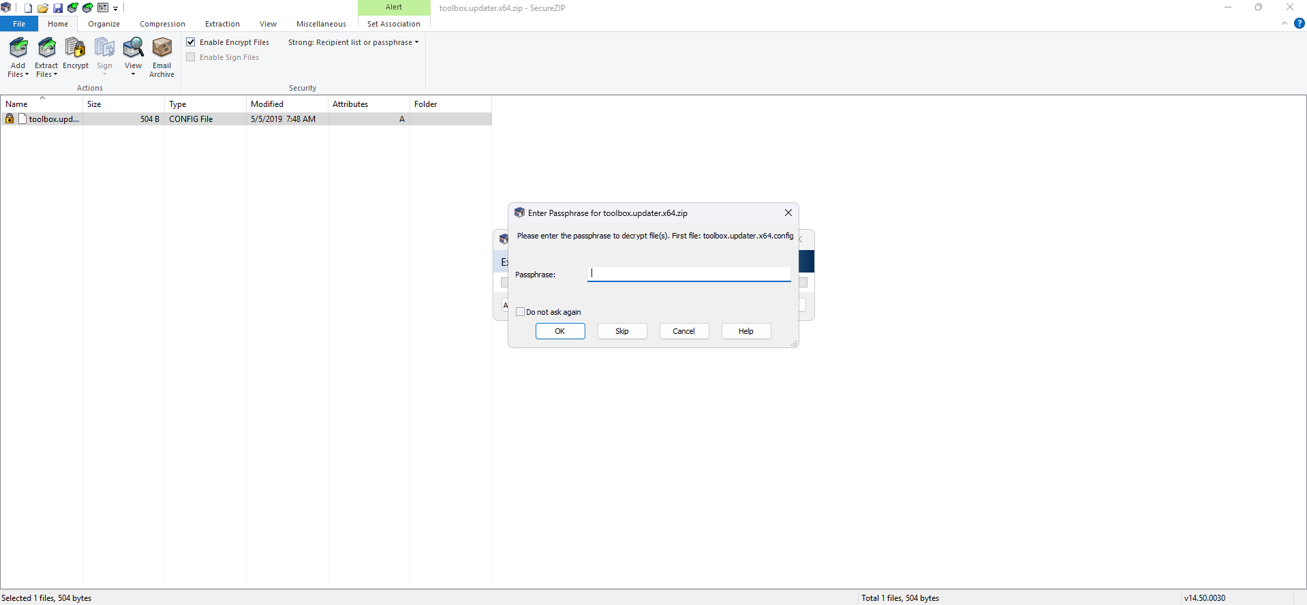Viewport: 1307px width, 605px height.
Task: Click status text 'Selected 1 files, 504 bytes'
Action: (x=46, y=598)
